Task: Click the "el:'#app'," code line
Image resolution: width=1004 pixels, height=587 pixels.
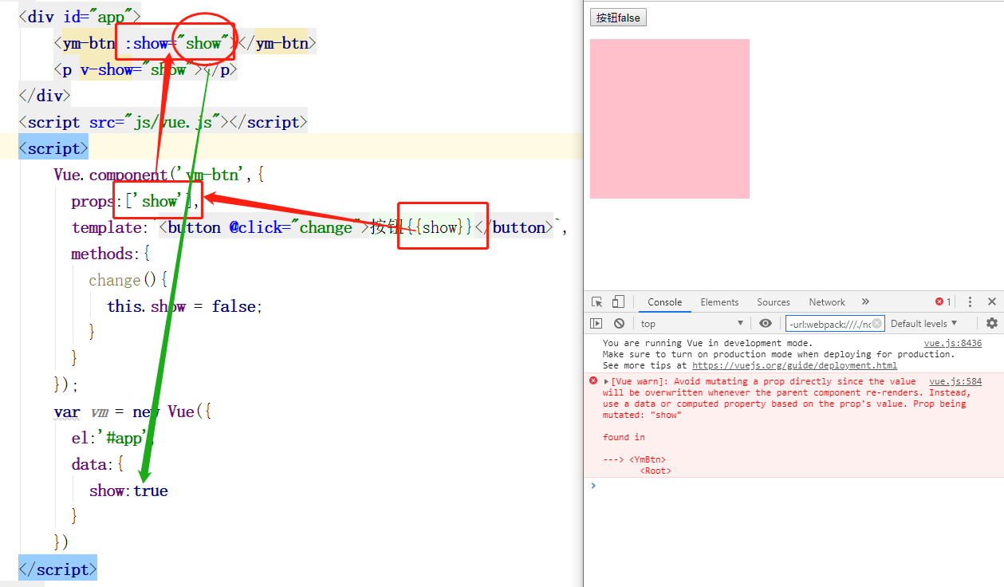Action: coord(112,438)
